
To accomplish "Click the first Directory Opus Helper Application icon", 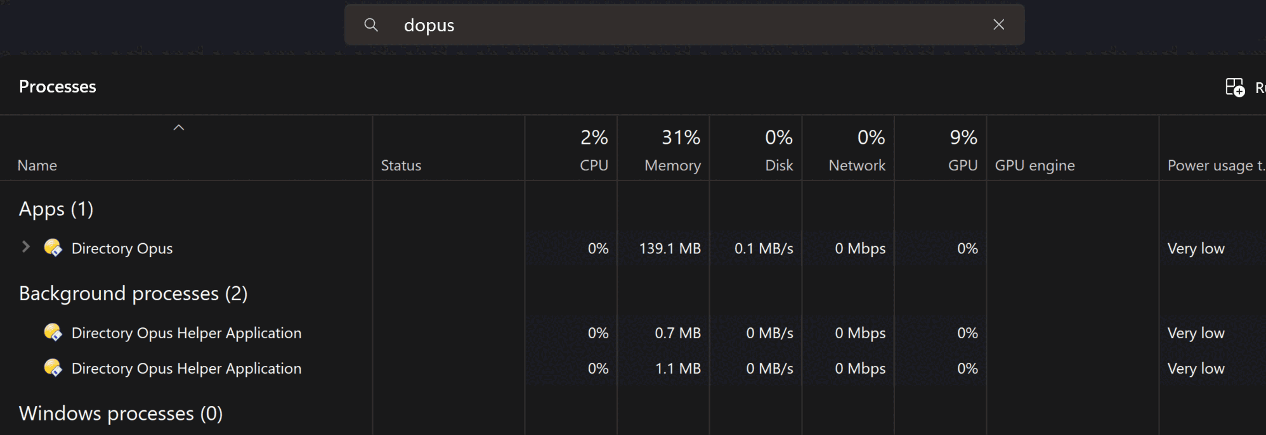I will [53, 332].
